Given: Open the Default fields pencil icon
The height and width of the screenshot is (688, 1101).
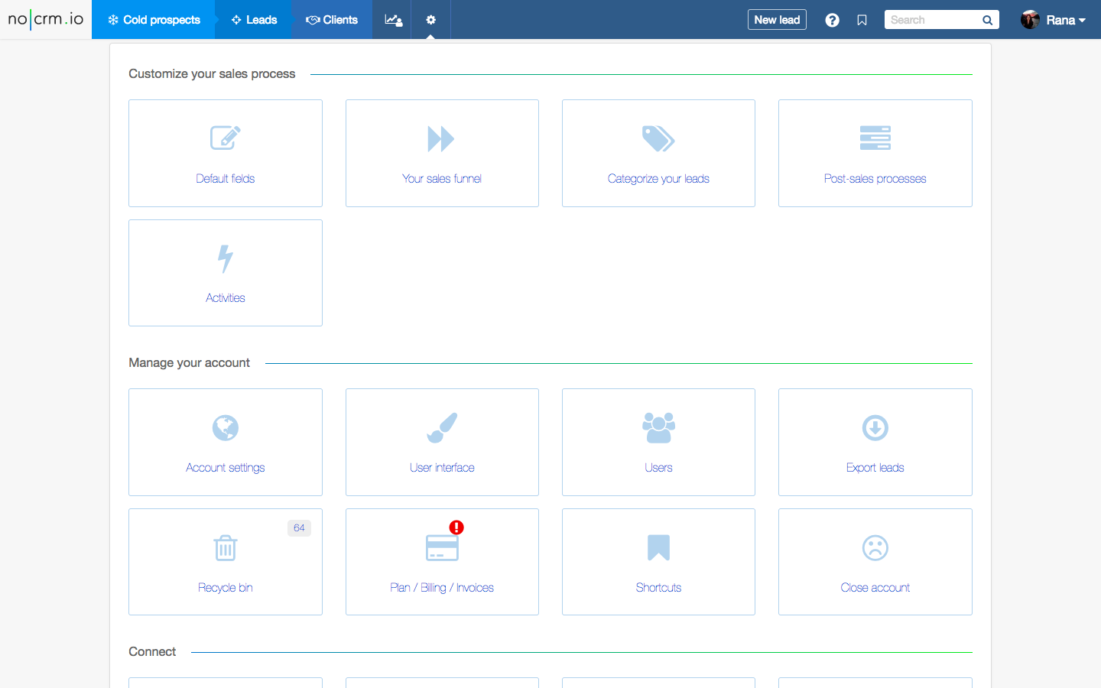Looking at the screenshot, I should (x=226, y=138).
